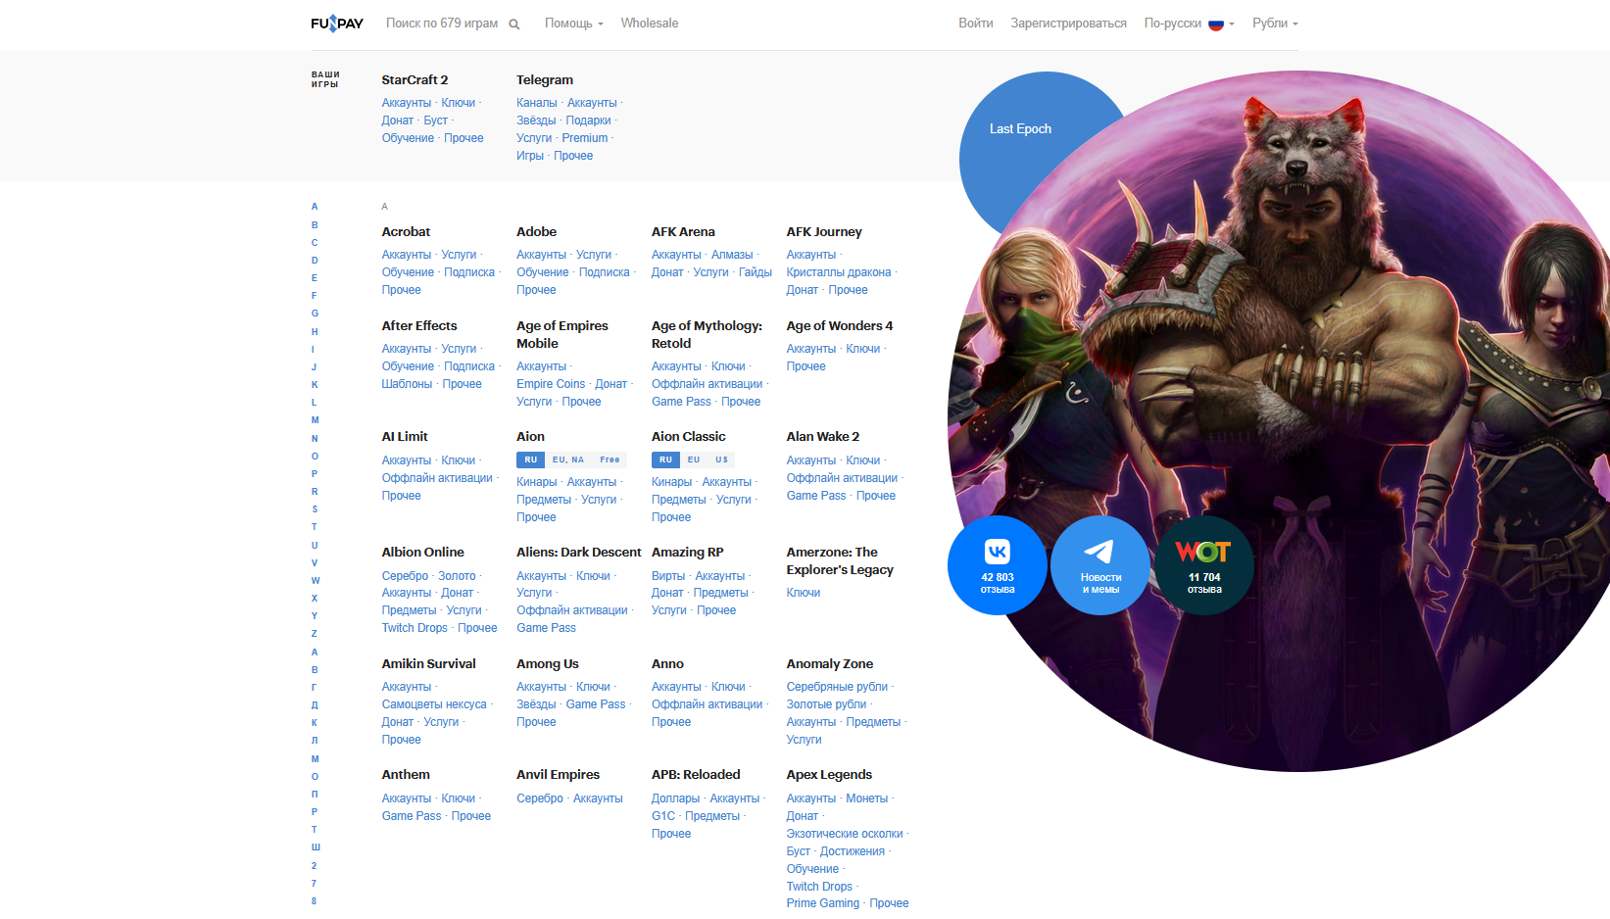The width and height of the screenshot is (1610, 919).
Task: Jump to letter B in alphabet index
Action: [x=315, y=224]
